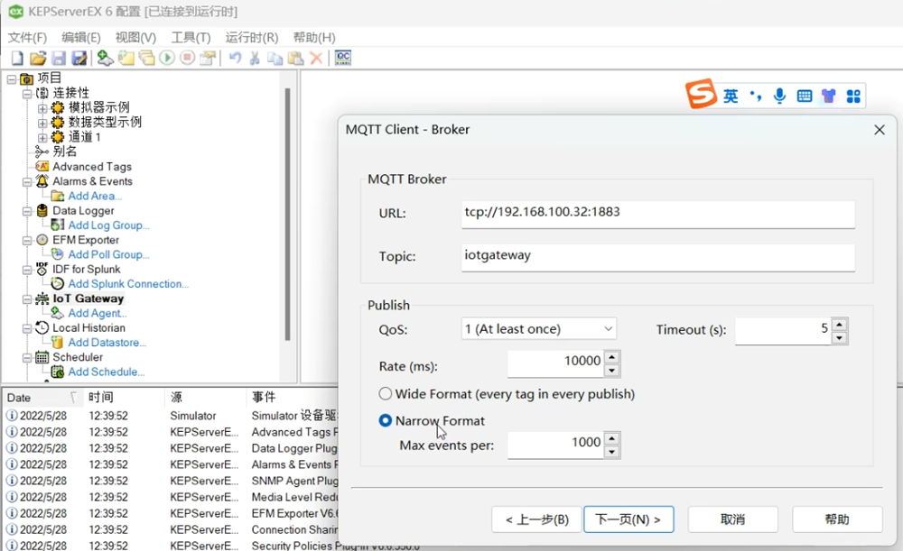
Task: Decrease the Timeout value with down arrow
Action: [x=839, y=337]
